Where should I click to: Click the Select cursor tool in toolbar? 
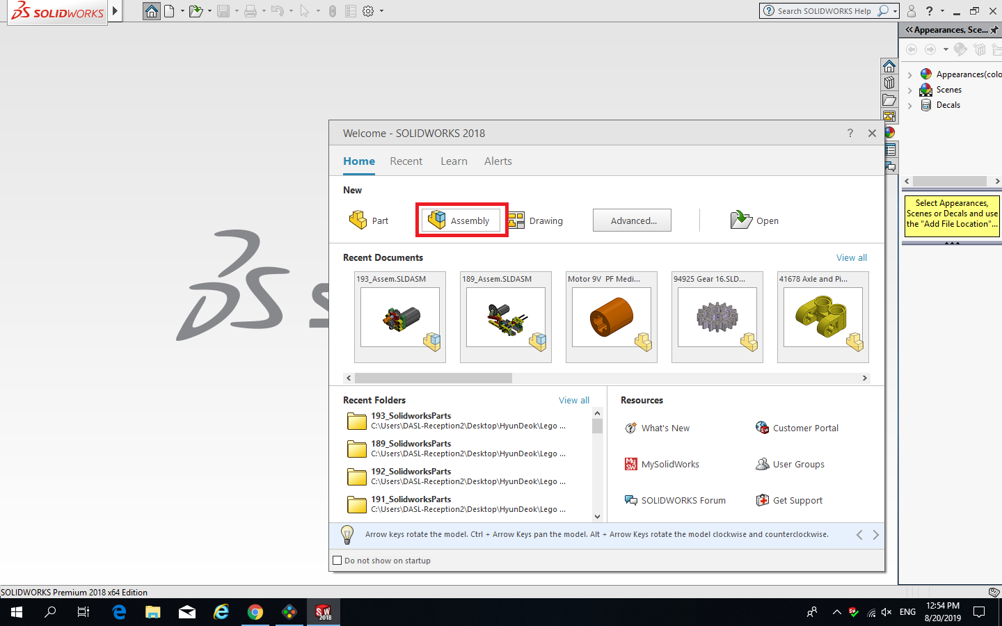(304, 11)
